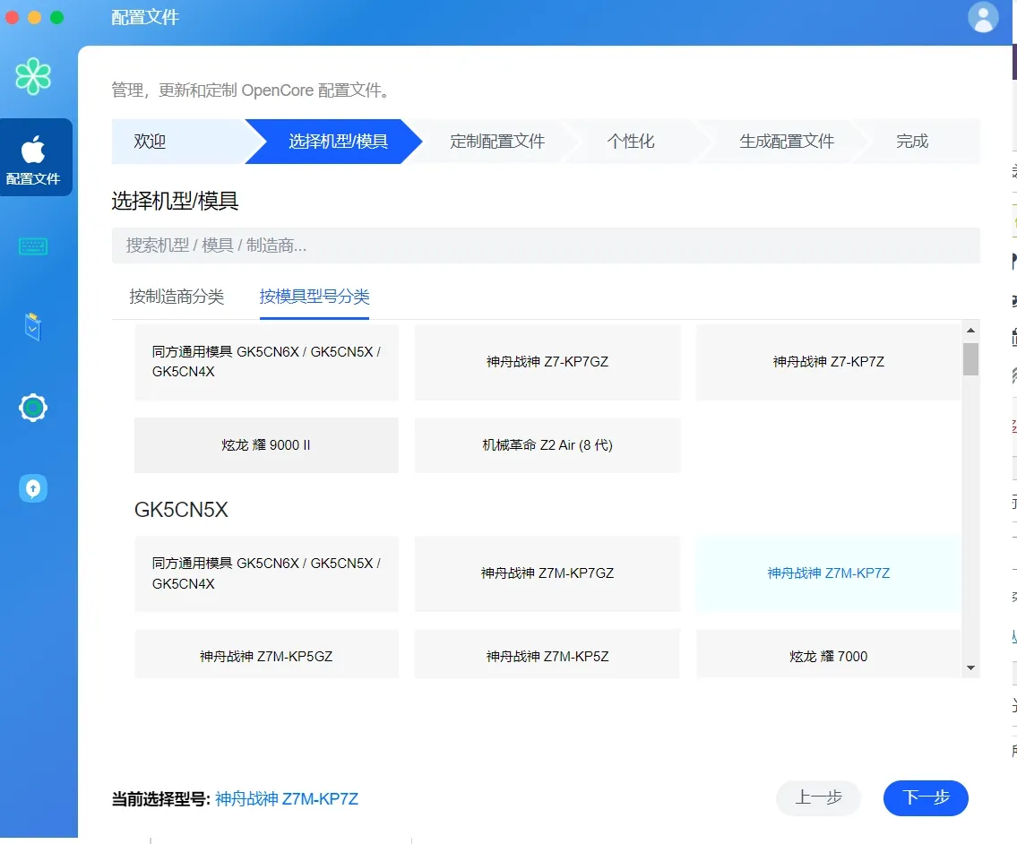Choose 神舟战神 Z7-KP7GZ model card

pos(547,362)
